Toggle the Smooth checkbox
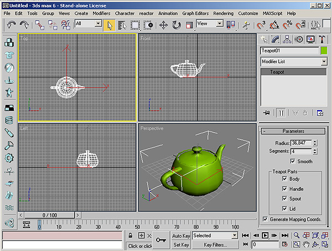 293,161
